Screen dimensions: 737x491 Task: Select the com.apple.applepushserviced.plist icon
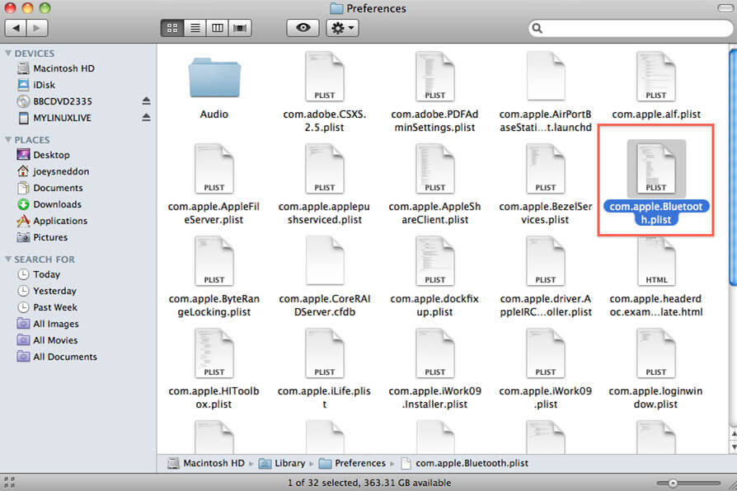325,169
